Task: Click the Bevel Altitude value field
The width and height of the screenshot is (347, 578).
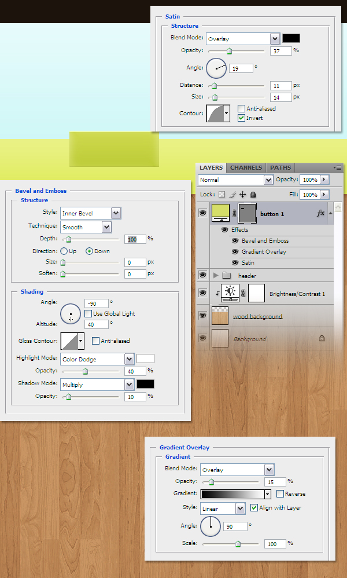Action: tap(97, 324)
